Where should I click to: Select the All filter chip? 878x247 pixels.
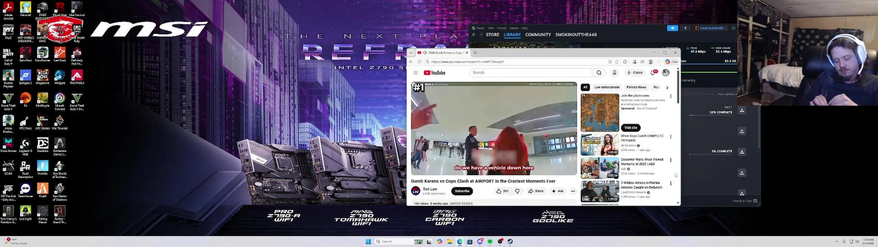(x=585, y=87)
